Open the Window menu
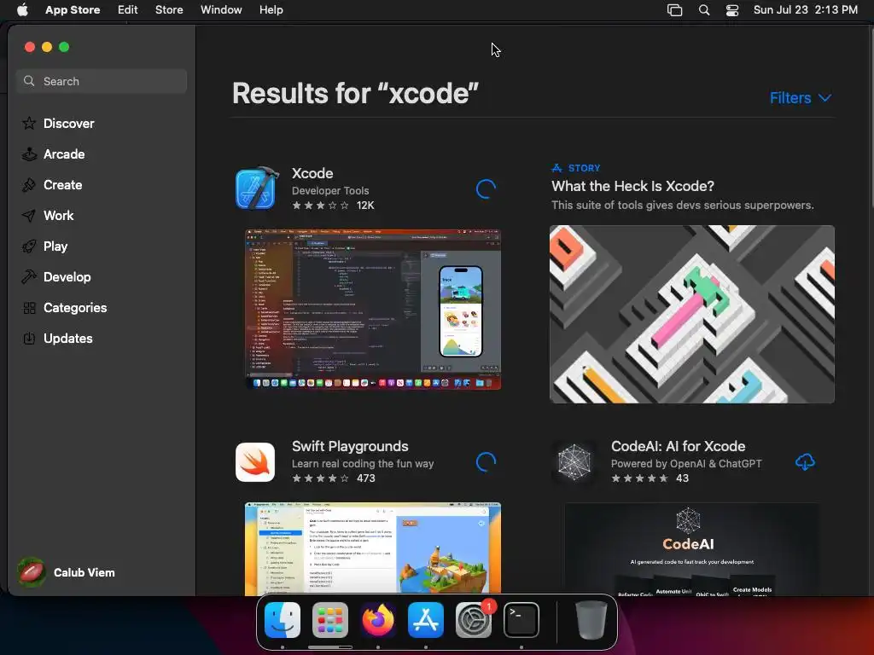 [221, 10]
